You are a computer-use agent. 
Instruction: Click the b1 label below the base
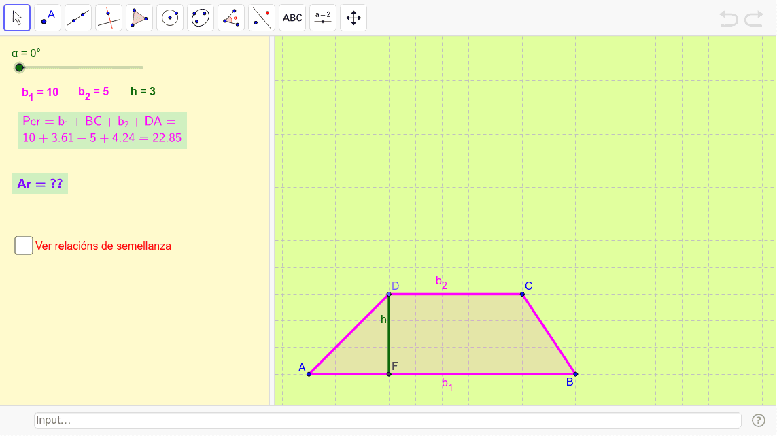point(447,384)
